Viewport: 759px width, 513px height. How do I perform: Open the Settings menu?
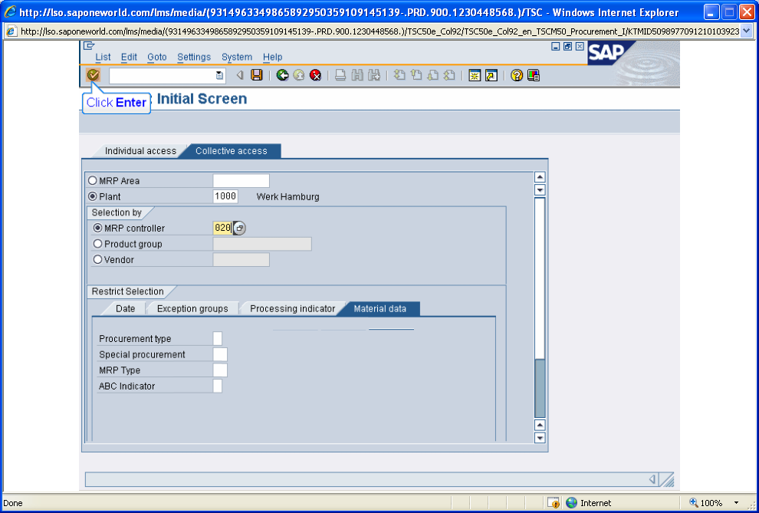[194, 57]
